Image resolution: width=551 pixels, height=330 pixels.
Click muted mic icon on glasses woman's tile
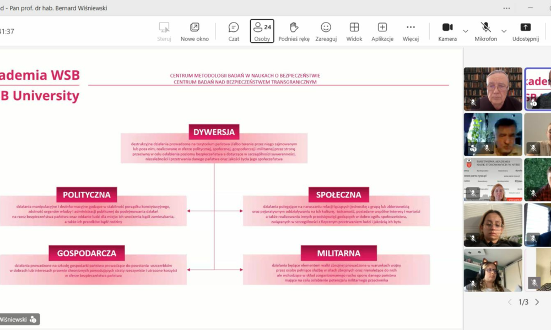[473, 238]
